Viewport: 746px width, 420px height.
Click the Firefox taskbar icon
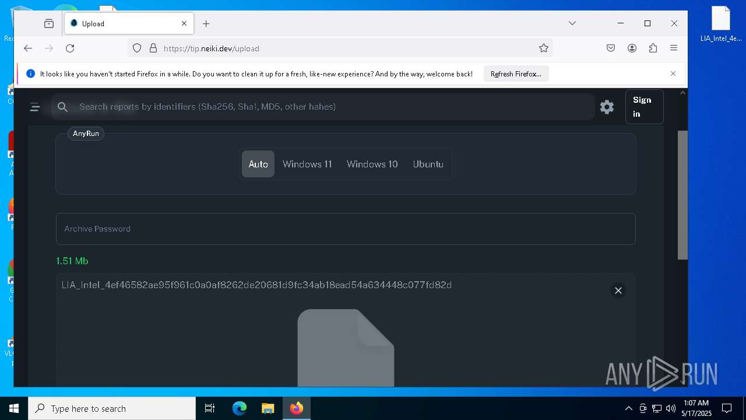point(296,408)
